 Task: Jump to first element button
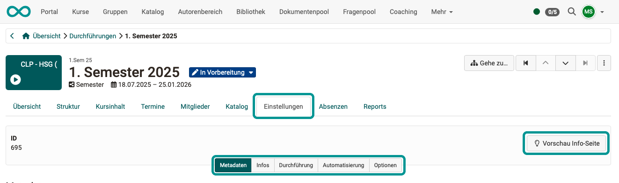point(526,63)
